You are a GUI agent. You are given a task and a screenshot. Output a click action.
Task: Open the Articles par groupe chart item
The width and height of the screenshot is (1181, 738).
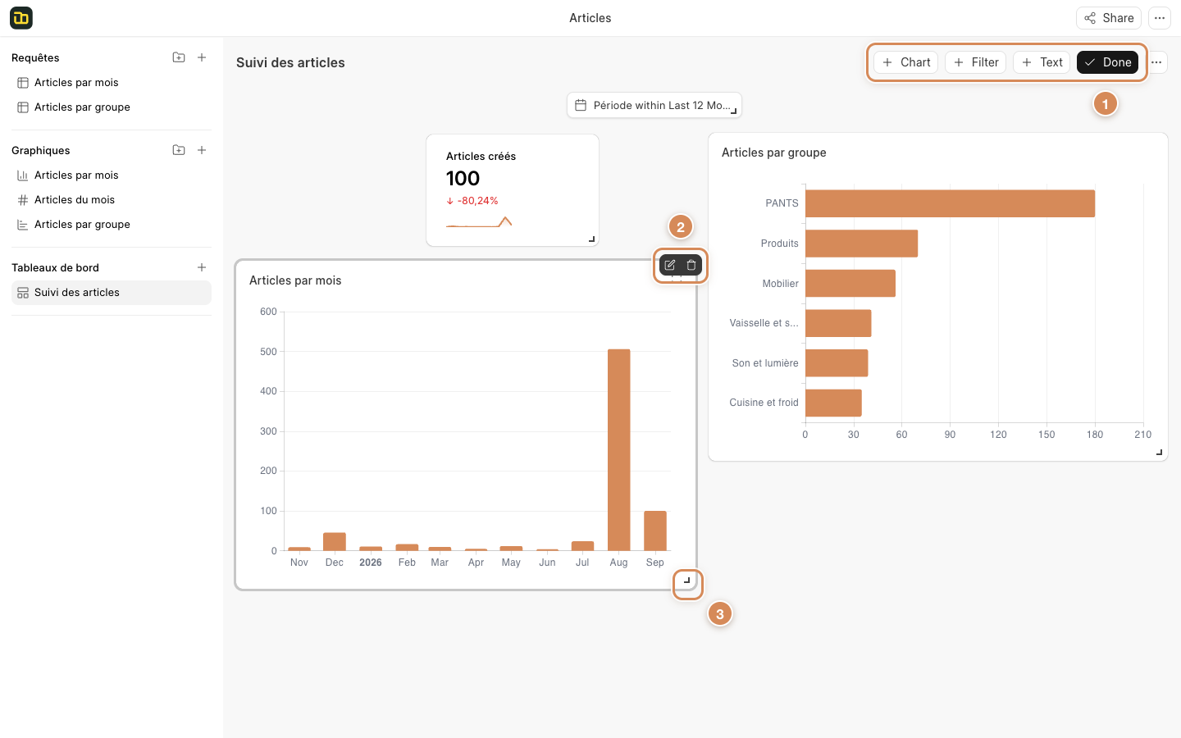[112, 225]
